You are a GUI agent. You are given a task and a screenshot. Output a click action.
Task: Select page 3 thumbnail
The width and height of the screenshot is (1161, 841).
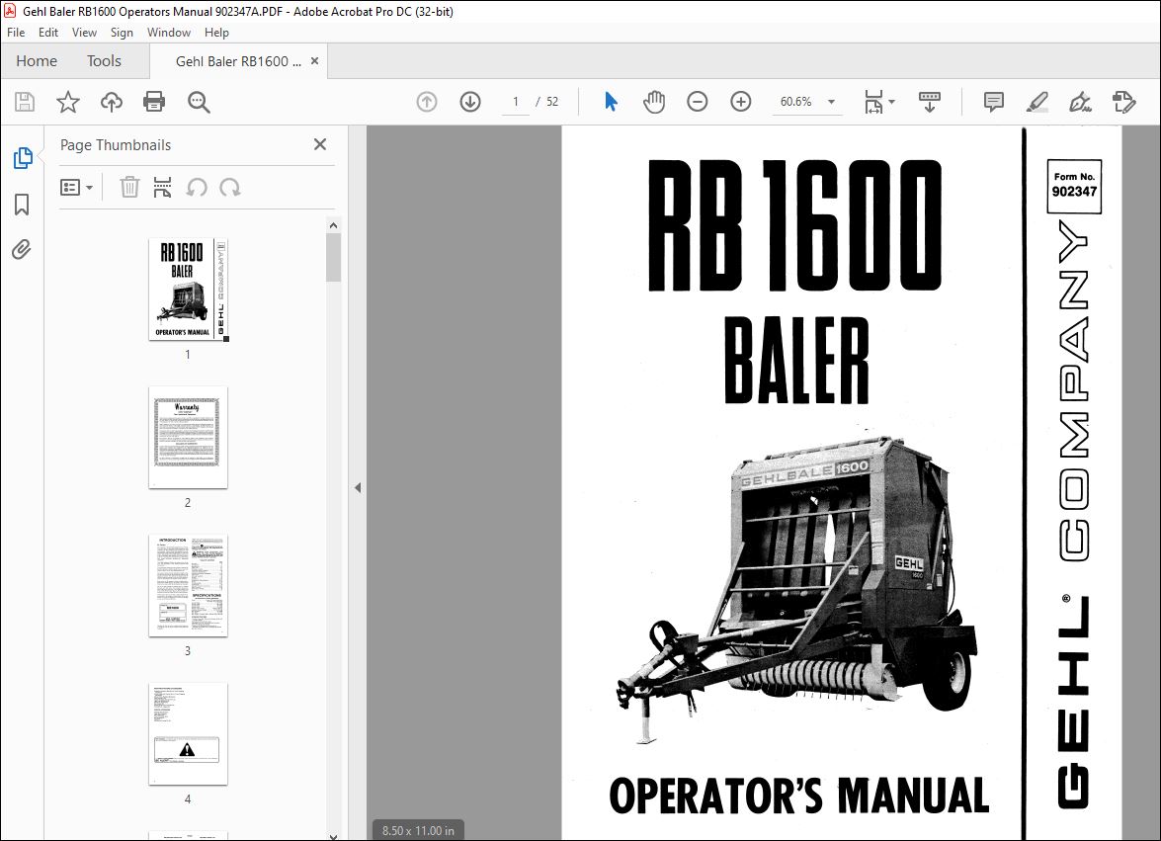click(188, 585)
